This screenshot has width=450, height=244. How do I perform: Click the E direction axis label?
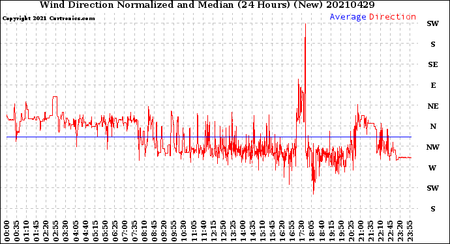coord(433,85)
